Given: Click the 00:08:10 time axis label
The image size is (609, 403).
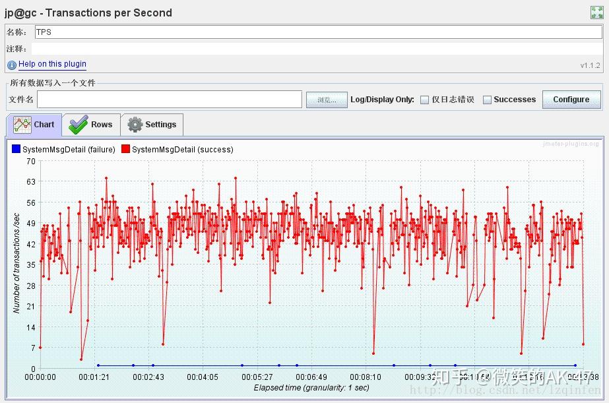Looking at the screenshot, I should click(366, 377).
